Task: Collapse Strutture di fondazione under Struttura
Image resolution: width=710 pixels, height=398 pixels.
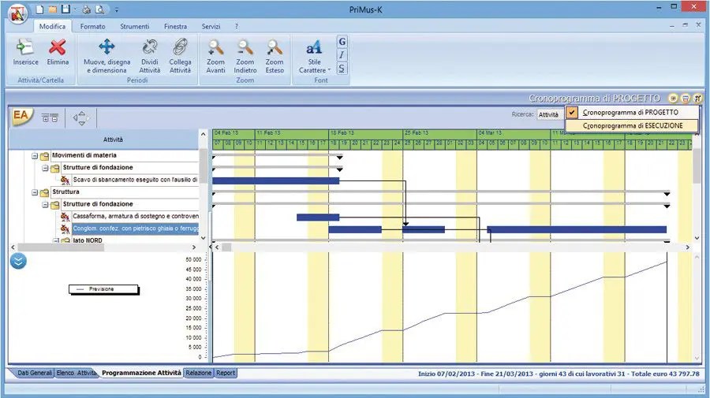Action: [x=45, y=204]
